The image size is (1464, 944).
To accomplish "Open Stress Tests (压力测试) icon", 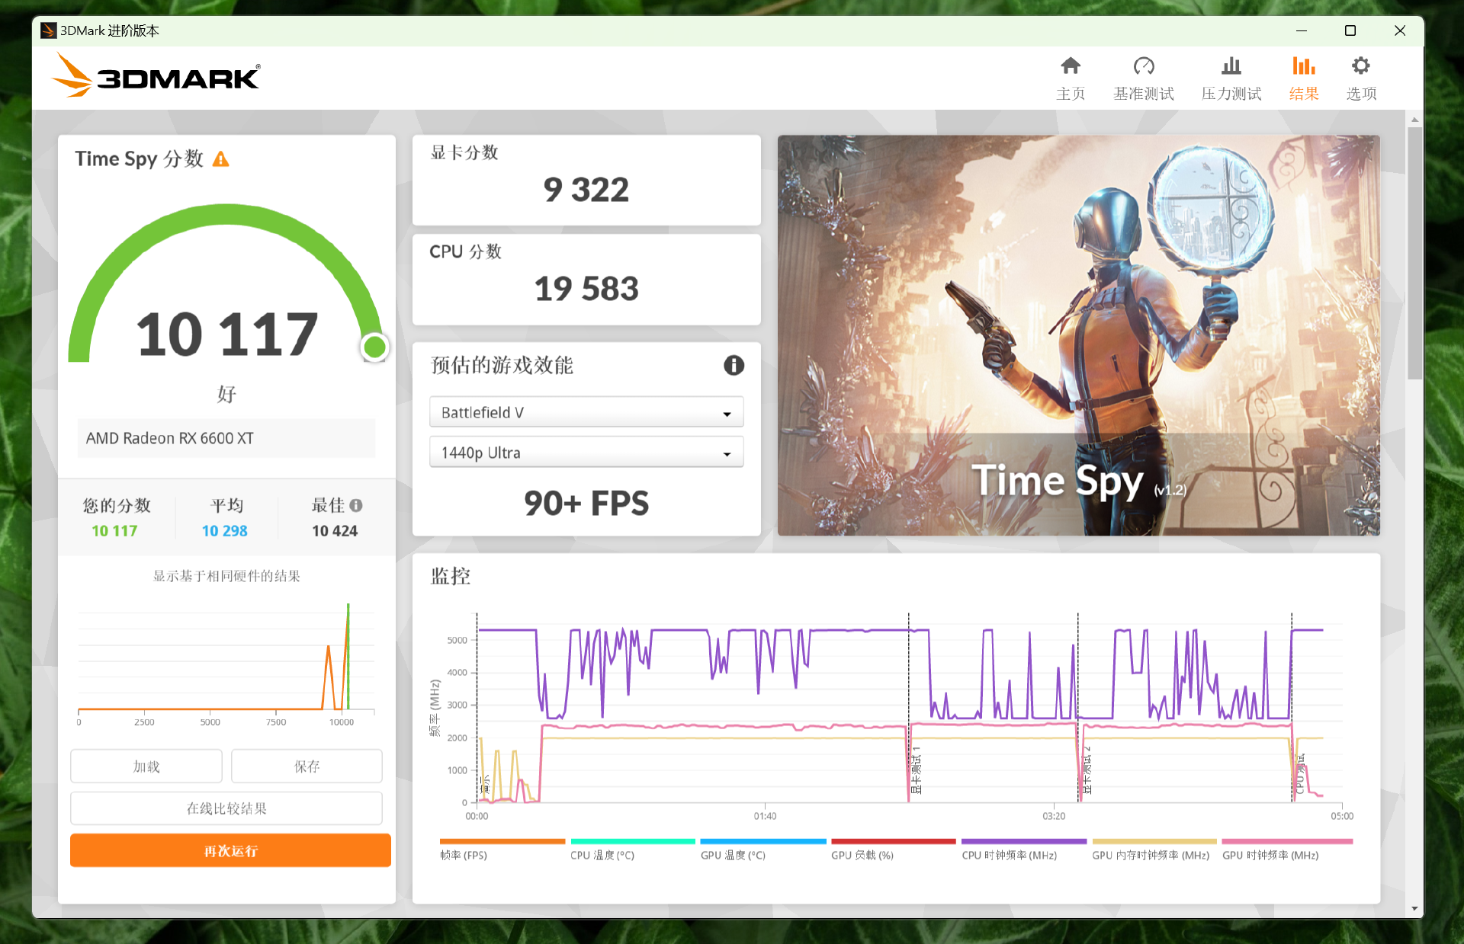I will tap(1231, 66).
